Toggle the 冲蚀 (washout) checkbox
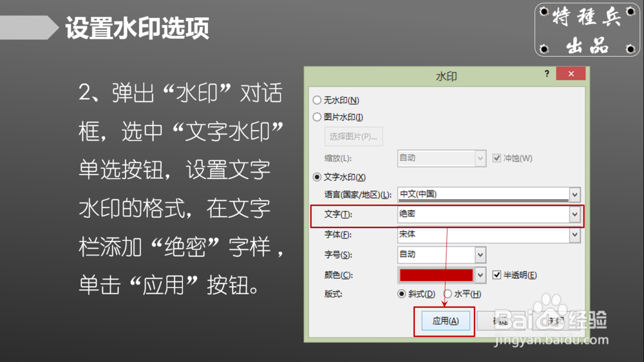The image size is (644, 362). [x=497, y=158]
